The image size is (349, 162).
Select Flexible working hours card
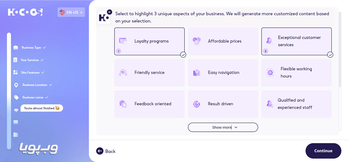click(x=296, y=72)
